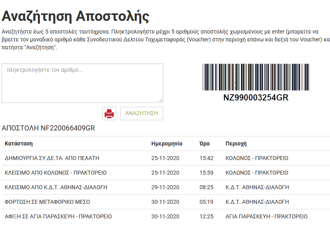This screenshot has width=330, height=229.
Task: Grab the text area resize handle
Action: pyautogui.click(x=160, y=100)
